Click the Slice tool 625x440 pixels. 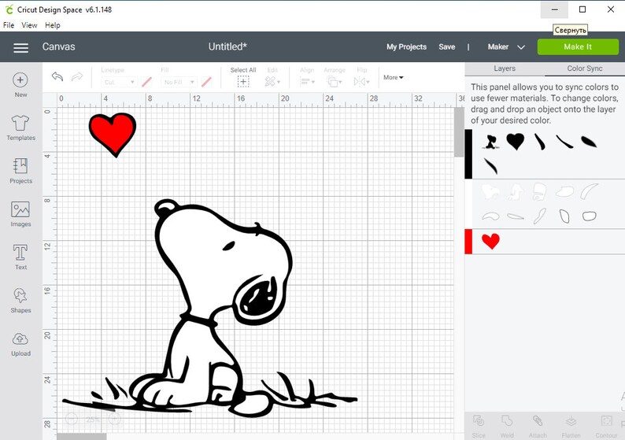point(479,426)
